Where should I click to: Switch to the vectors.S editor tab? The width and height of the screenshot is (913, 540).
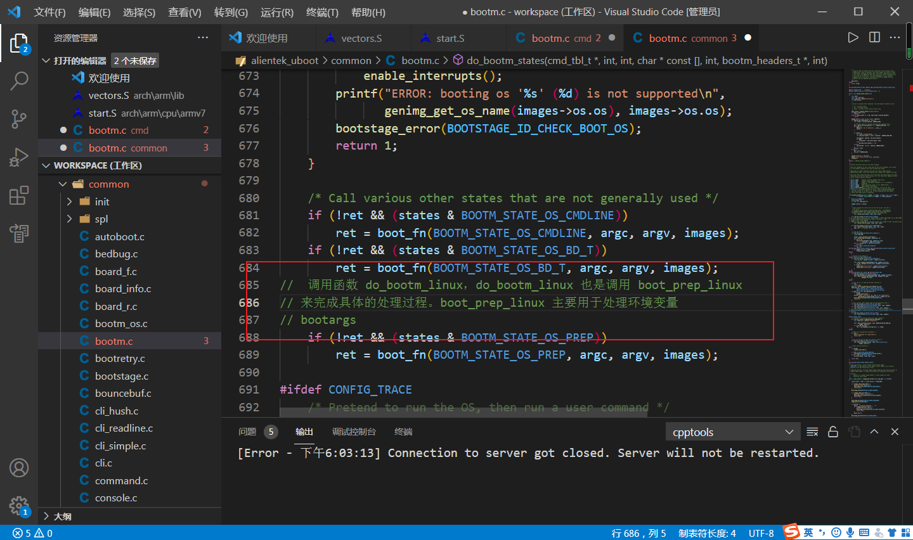click(362, 38)
